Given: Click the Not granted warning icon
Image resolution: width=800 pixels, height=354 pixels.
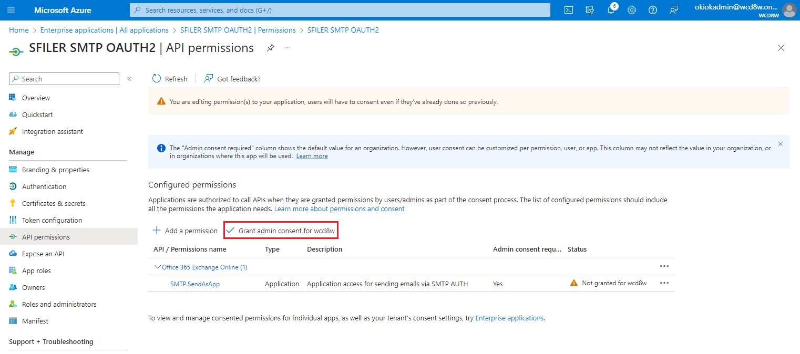Looking at the screenshot, I should tap(574, 283).
